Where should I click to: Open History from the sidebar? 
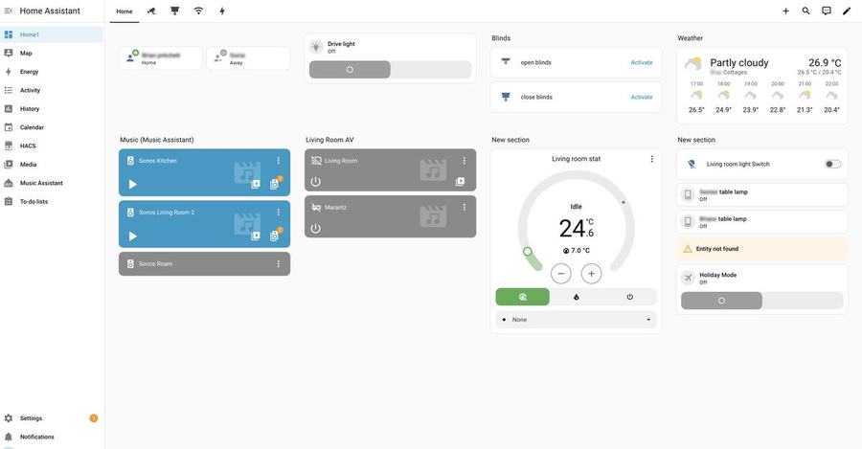tap(52, 109)
